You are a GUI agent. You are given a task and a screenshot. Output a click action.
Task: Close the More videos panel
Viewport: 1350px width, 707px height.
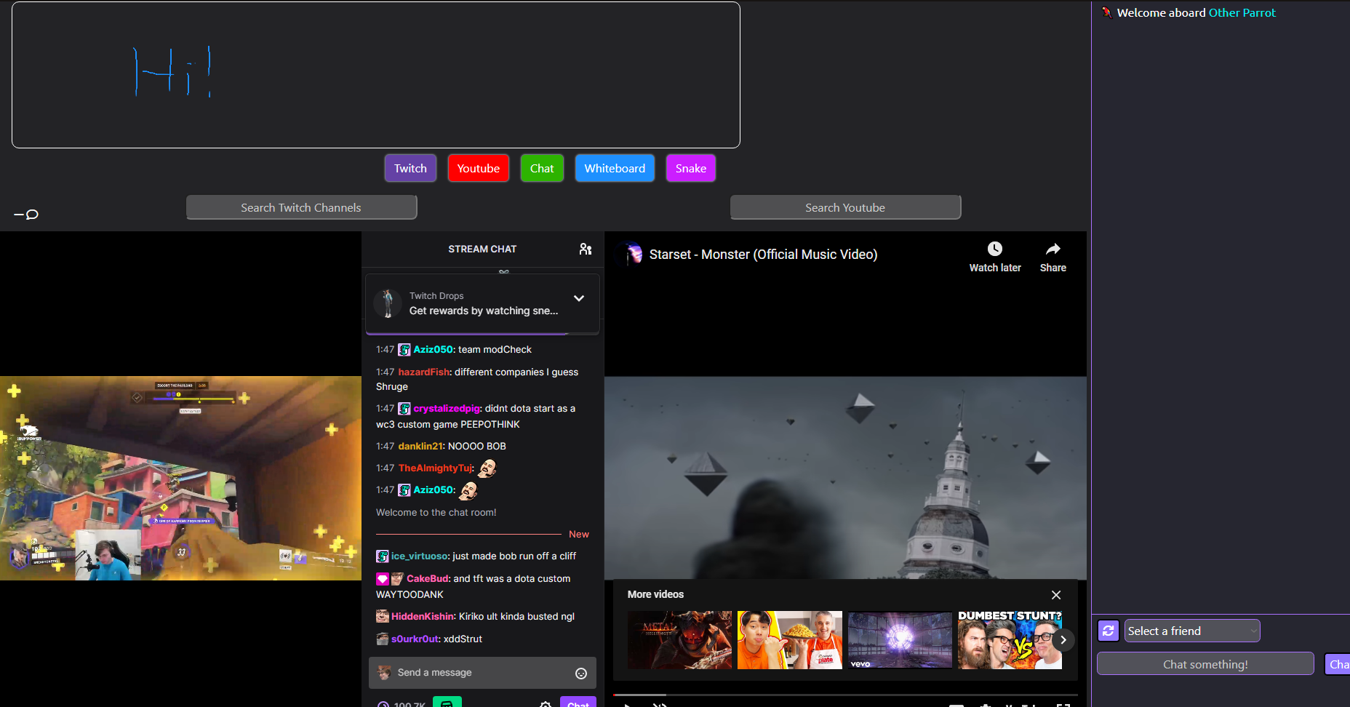(x=1056, y=595)
